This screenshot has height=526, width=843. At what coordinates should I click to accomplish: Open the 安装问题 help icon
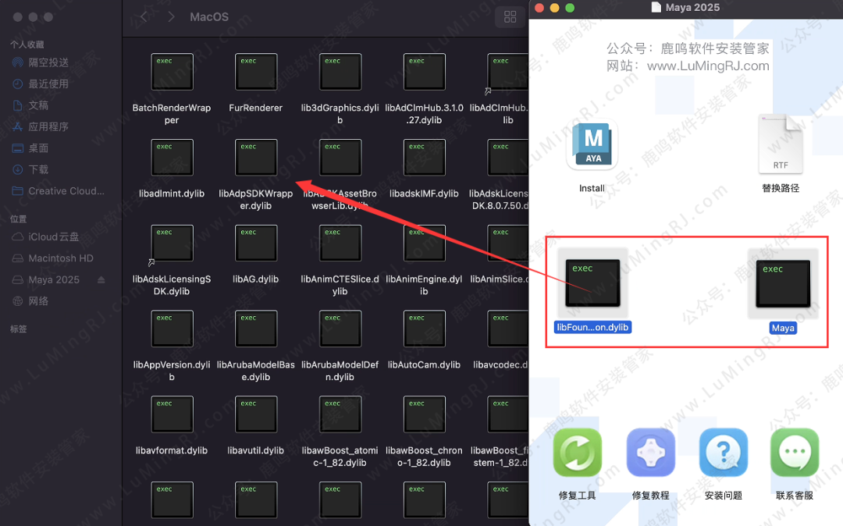[723, 453]
